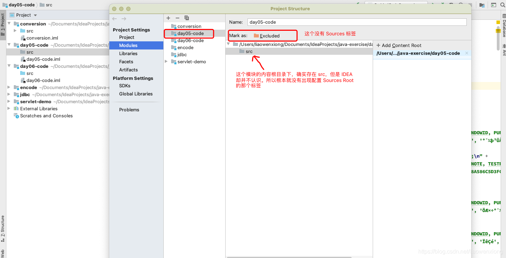Open the Ant tool window
This screenshot has height=258, width=506.
(x=504, y=50)
